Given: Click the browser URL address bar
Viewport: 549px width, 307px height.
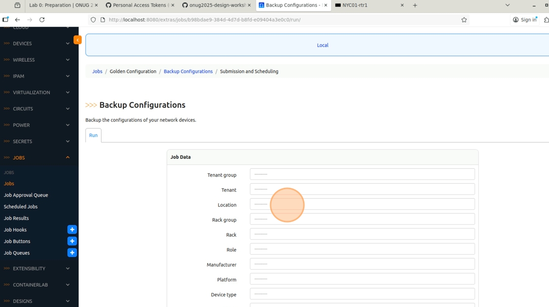Looking at the screenshot, I should [x=279, y=20].
